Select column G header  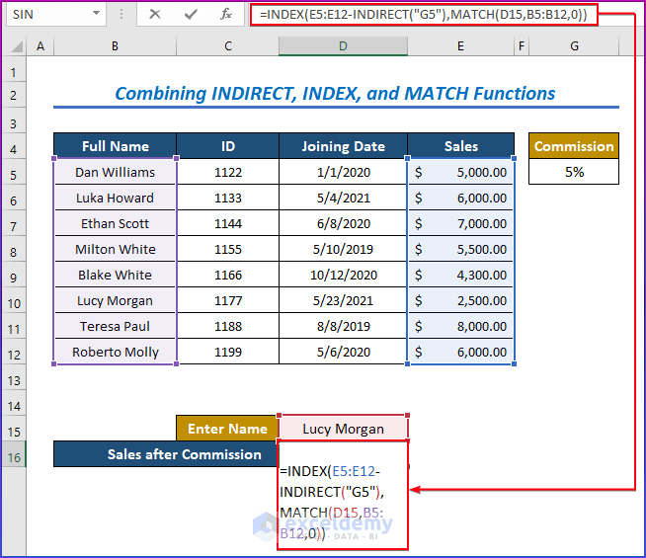pyautogui.click(x=574, y=46)
